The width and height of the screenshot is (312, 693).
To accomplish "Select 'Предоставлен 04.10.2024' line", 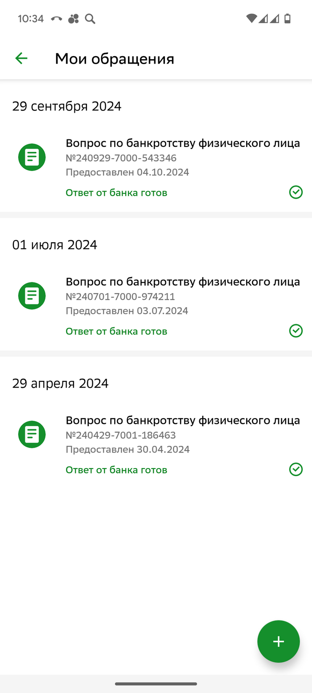I will 127,172.
